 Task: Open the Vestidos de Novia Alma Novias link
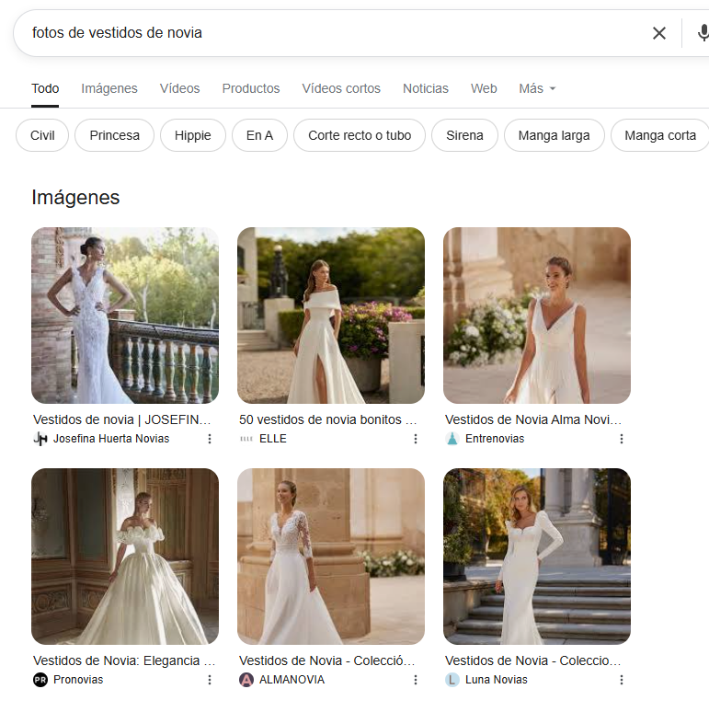click(x=533, y=419)
